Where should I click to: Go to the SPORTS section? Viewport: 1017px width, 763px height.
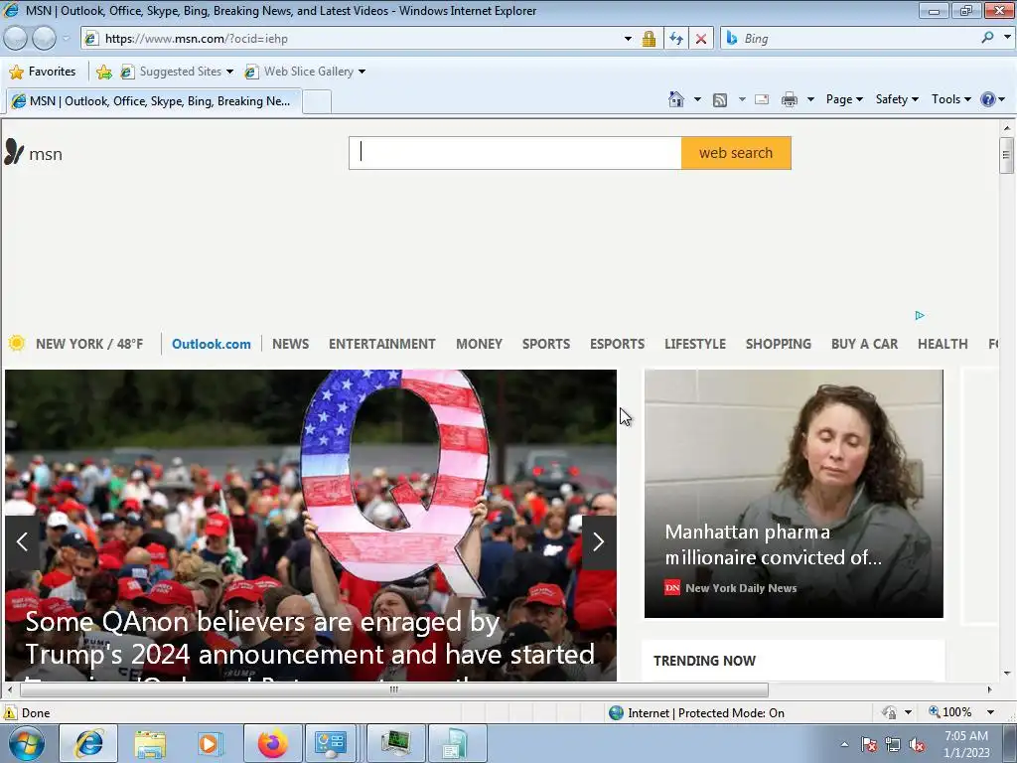[x=546, y=344]
